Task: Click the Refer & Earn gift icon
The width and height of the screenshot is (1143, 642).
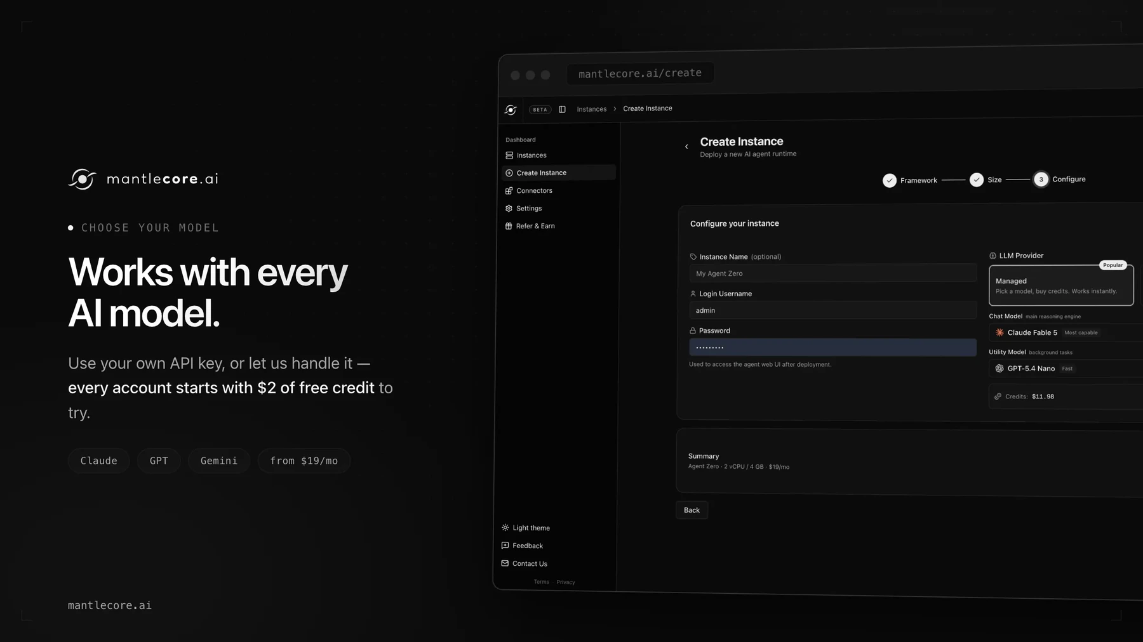Action: pos(509,226)
